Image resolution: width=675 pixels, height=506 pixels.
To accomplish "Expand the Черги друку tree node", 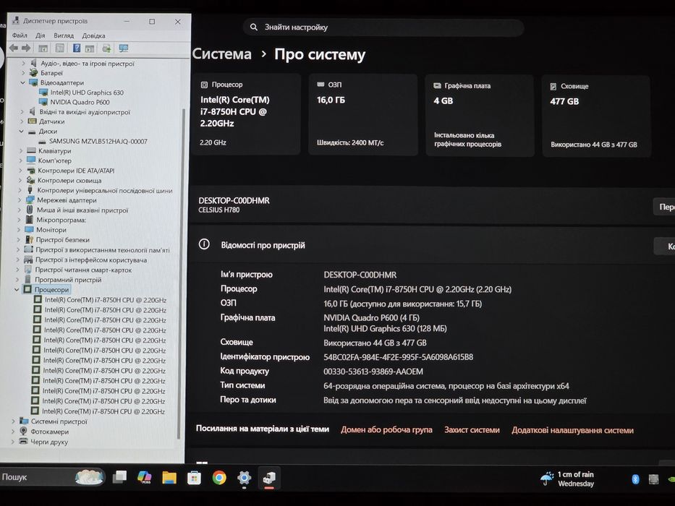I will 12,442.
